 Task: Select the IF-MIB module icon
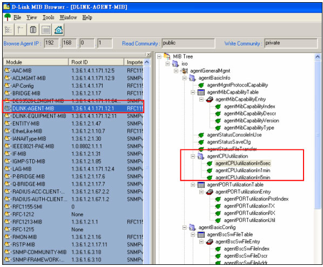pos(8,154)
